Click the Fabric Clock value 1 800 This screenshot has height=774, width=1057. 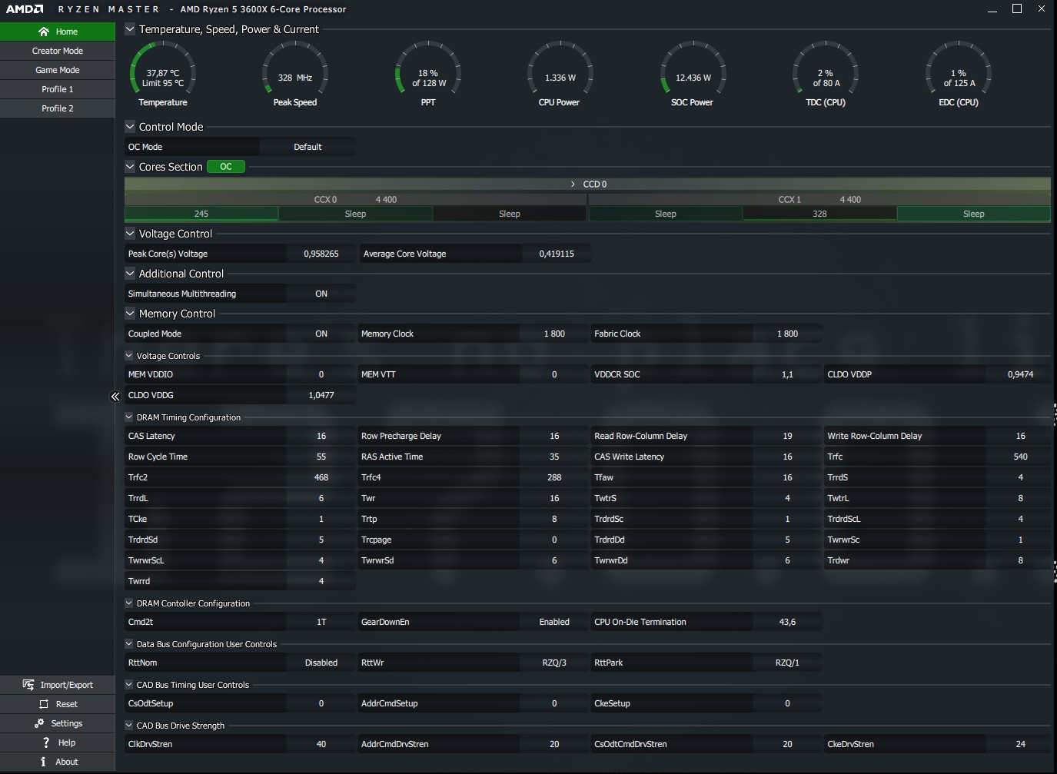(x=787, y=334)
